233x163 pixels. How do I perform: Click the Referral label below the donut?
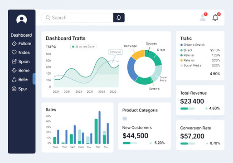pyautogui.click(x=155, y=89)
